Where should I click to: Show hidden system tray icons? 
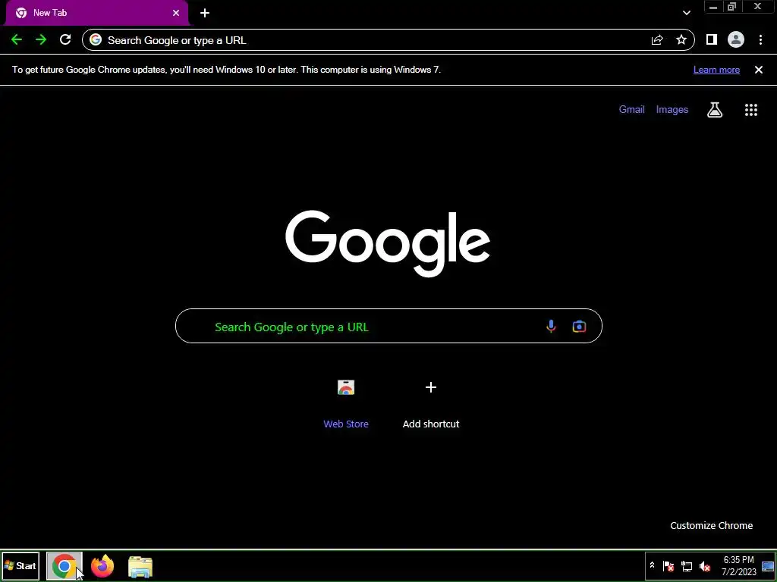[652, 565]
